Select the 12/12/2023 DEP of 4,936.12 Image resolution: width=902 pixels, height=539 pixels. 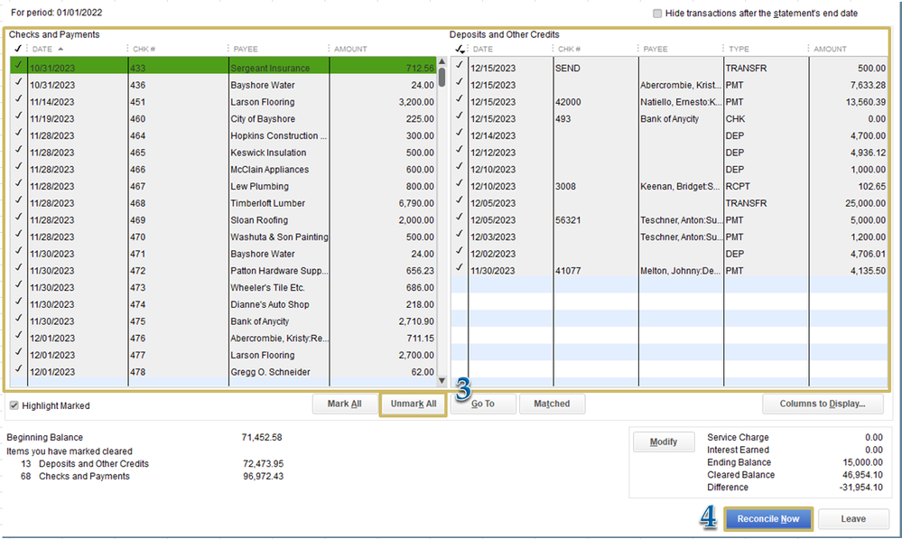pos(669,153)
